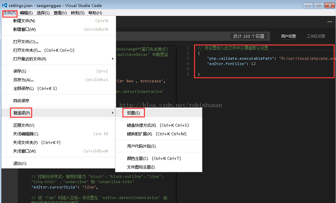
Task: Choose 键盘快捷方式(K) keyboard shortcuts entry
Action: click(141, 125)
